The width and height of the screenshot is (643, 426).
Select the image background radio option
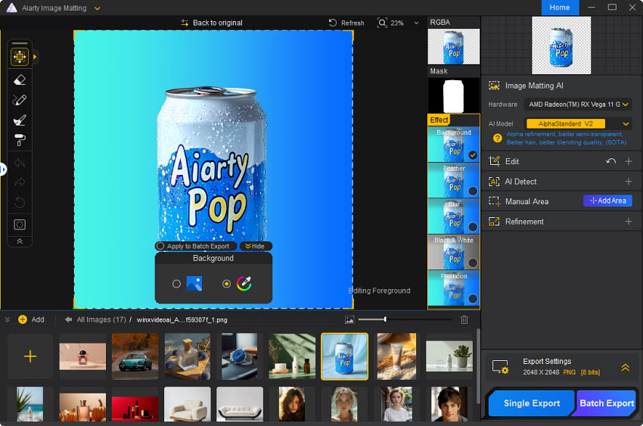pyautogui.click(x=176, y=284)
